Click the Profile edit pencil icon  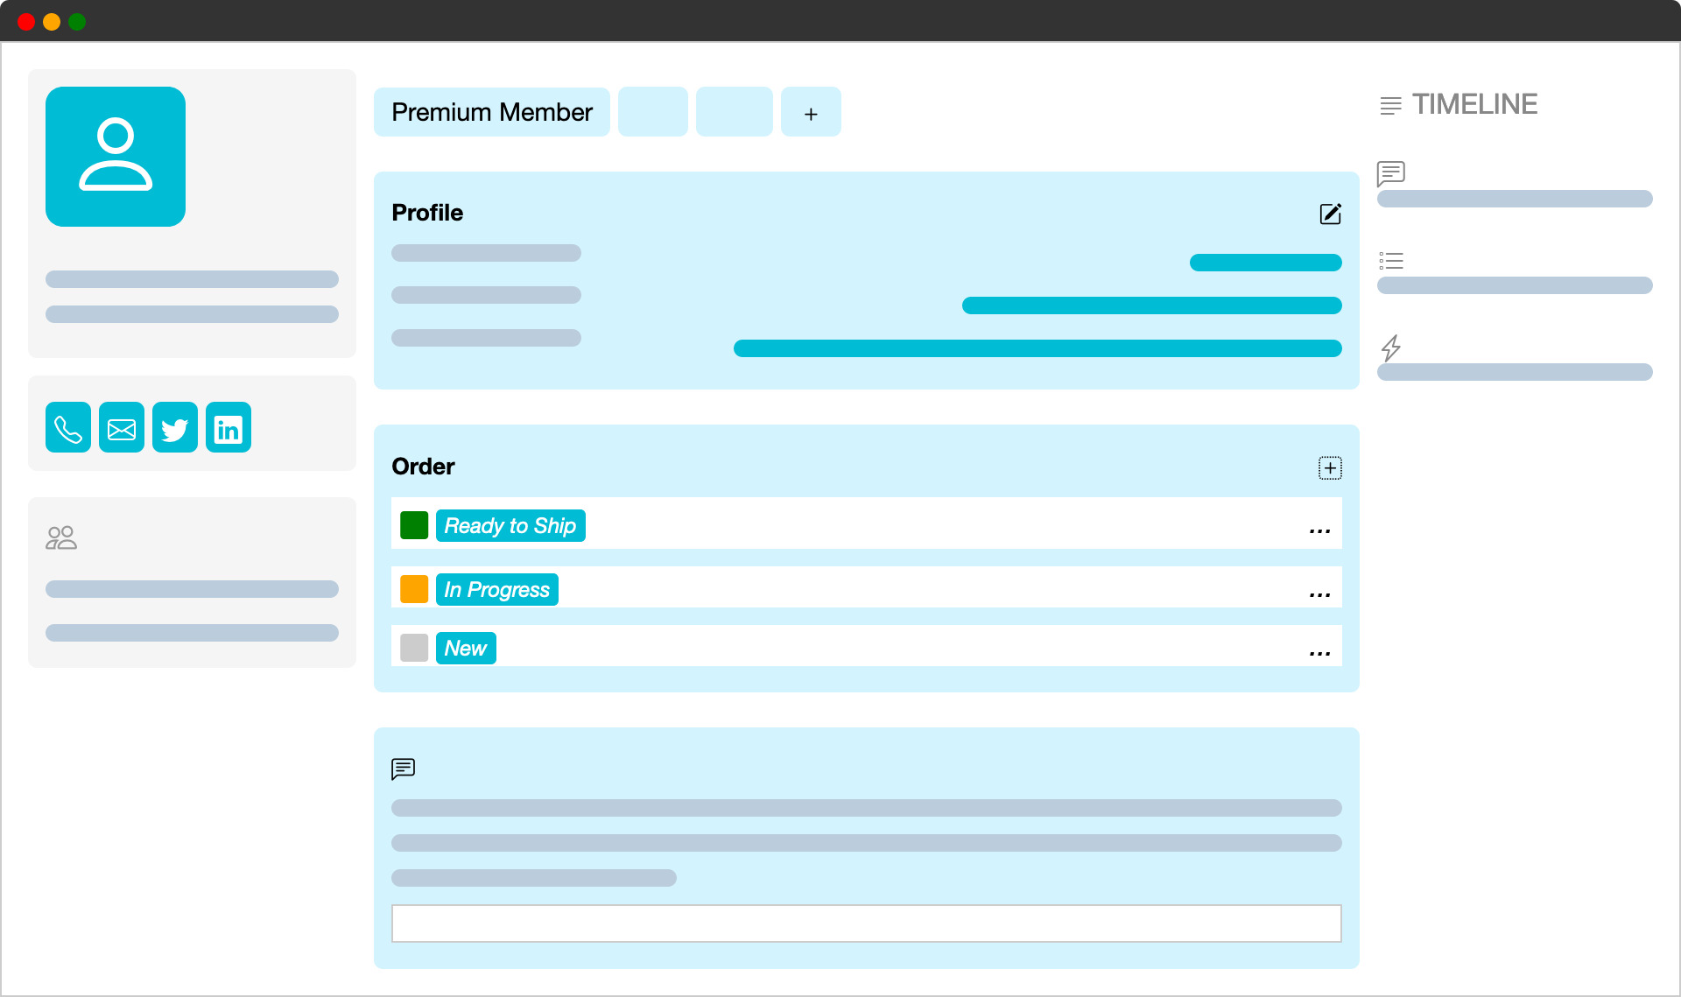tap(1330, 214)
